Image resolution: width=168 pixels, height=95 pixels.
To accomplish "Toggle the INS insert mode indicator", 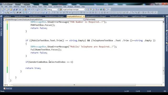I will pyautogui.click(x=165, y=91).
